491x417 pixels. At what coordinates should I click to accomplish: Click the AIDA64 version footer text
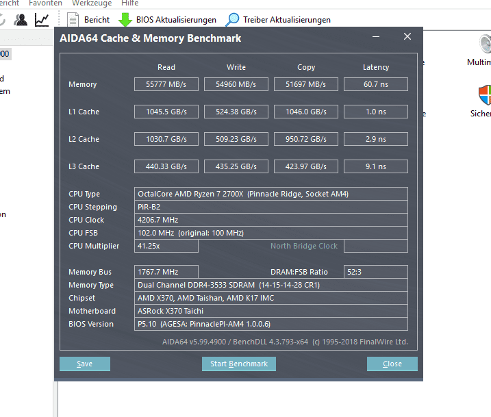point(285,342)
